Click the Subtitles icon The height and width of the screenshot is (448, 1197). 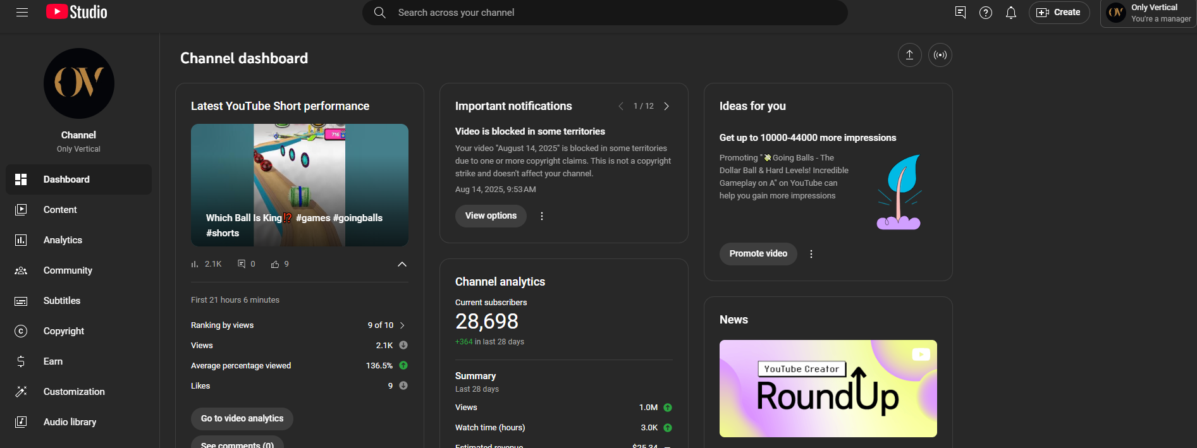coord(21,301)
